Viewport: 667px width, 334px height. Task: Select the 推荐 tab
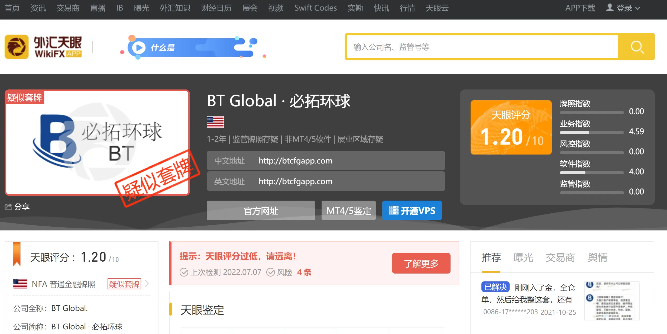tap(491, 258)
